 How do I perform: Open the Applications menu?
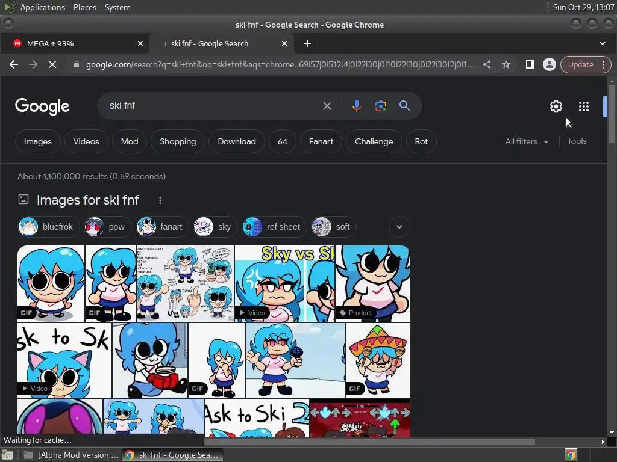coord(43,7)
